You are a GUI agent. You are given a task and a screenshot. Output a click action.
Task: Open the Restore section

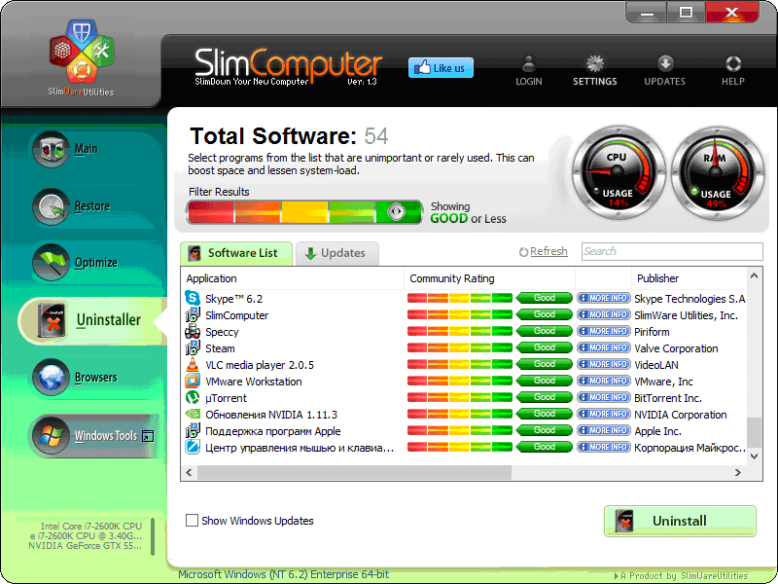pyautogui.click(x=91, y=205)
